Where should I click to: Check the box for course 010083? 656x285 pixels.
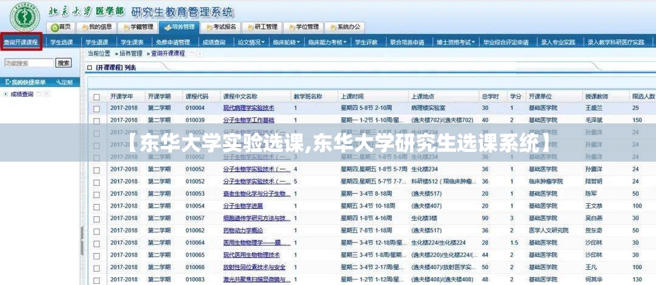tap(97, 280)
